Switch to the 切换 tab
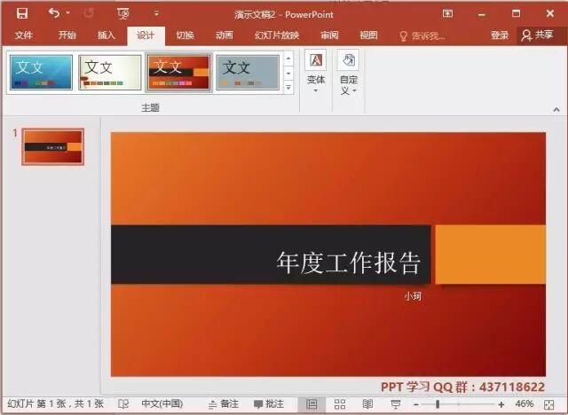Viewport: 568px width, 415px height. pyautogui.click(x=185, y=35)
